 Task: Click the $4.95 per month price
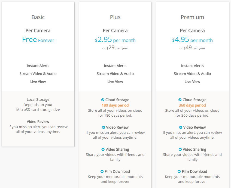192,40
